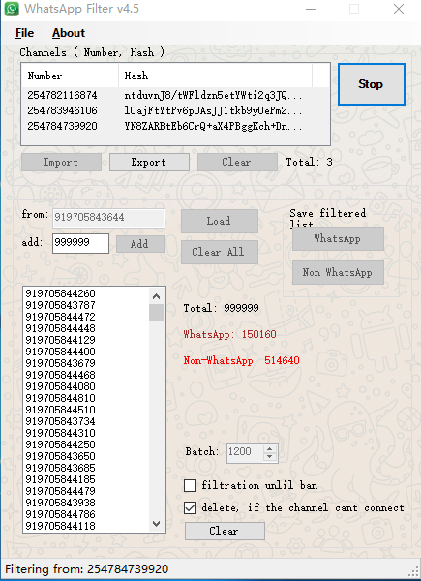Click the 'Total: 999999' label
421x581 pixels.
tap(221, 308)
